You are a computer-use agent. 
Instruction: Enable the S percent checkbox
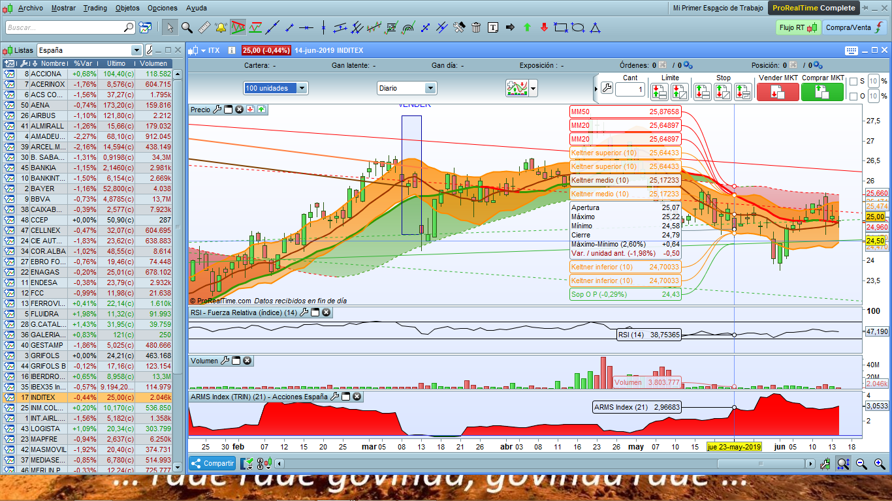[x=853, y=81]
